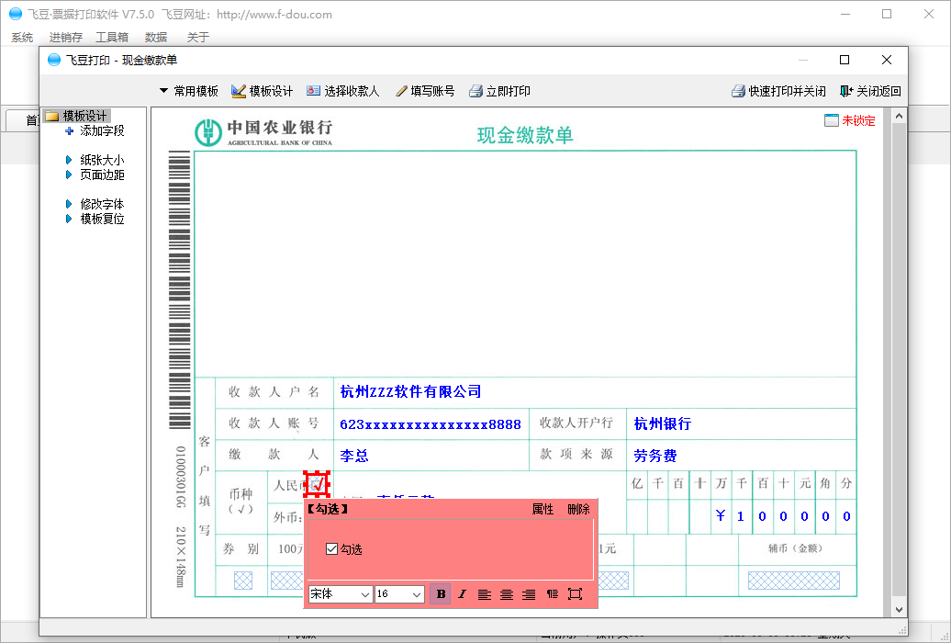This screenshot has height=643, width=951.
Task: Select the ￥ symbol in amount grid
Action: tap(721, 516)
